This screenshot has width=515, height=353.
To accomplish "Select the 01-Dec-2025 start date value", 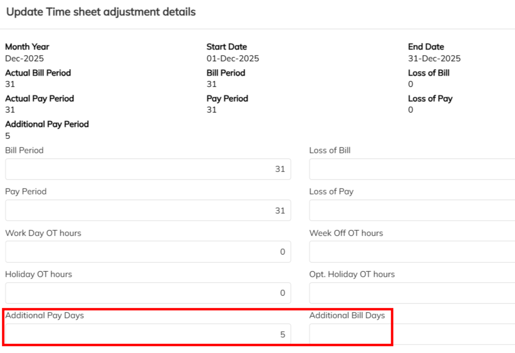I will coord(233,58).
